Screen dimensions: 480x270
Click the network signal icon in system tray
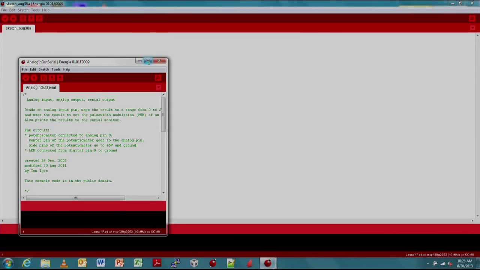click(x=442, y=264)
